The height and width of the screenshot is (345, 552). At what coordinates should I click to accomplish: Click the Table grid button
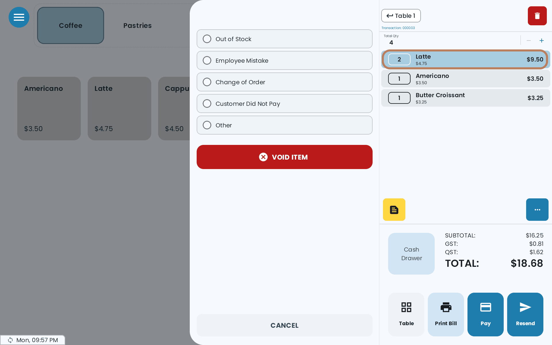point(406,314)
